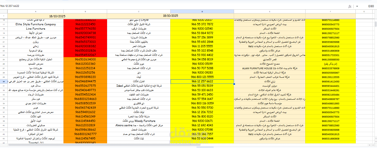Viewport: 377px width, 148px height.
Task: Click orange cell 9668001242777
Action: point(85,134)
